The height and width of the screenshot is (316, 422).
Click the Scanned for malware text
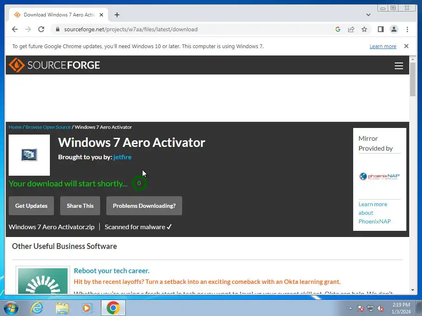click(138, 227)
